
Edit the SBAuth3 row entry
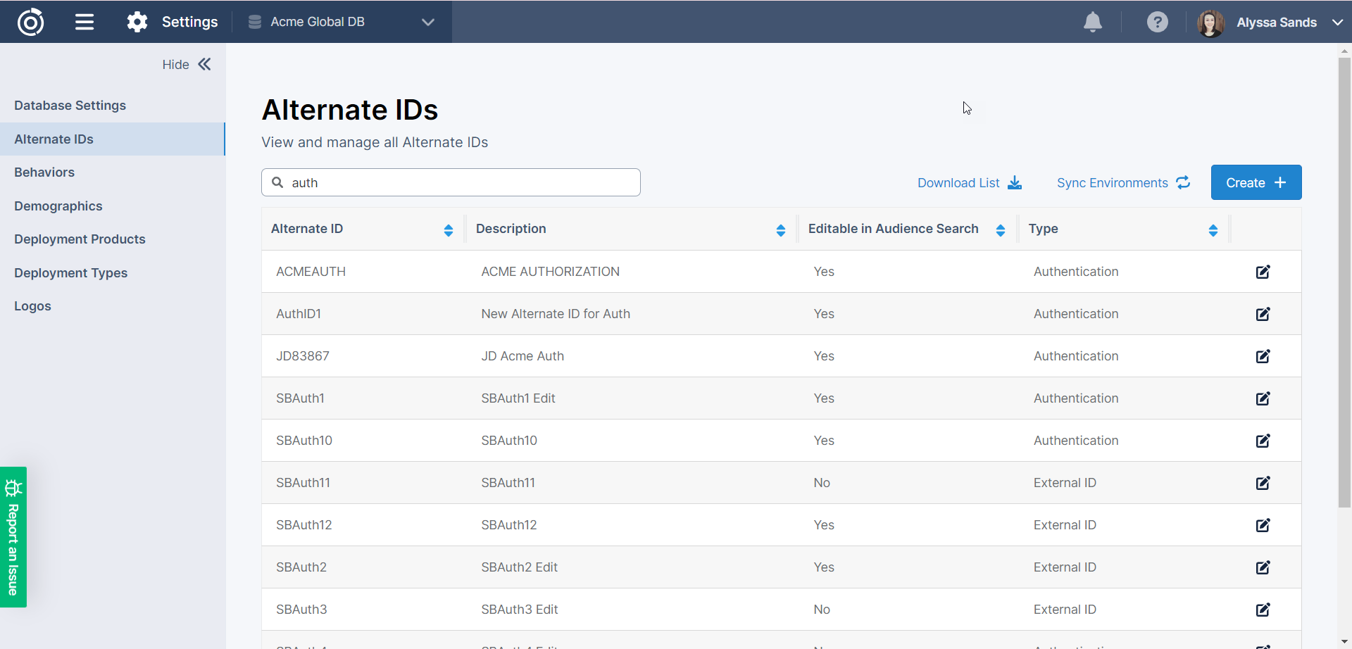coord(1263,610)
